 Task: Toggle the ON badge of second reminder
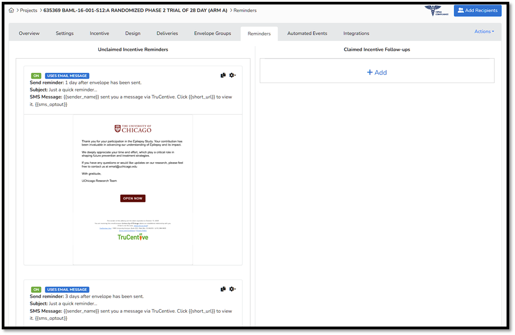(36, 290)
